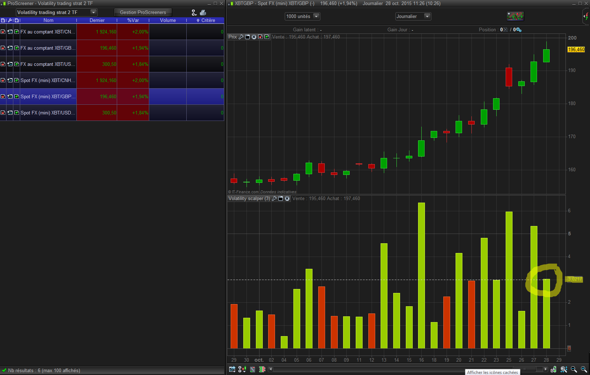The height and width of the screenshot is (375, 590).
Task: Select the FX au comptant XBT/US row name
Action: point(48,64)
